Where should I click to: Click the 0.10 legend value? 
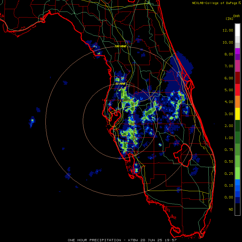pyautogui.click(x=229, y=186)
